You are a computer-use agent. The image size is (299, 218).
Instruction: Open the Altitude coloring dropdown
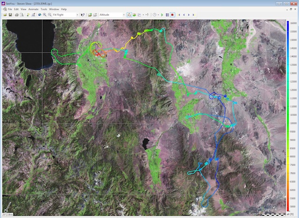coord(123,15)
